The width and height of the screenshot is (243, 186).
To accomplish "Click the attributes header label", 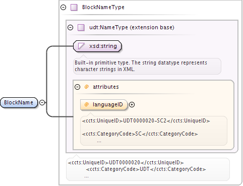I will tap(106, 87).
